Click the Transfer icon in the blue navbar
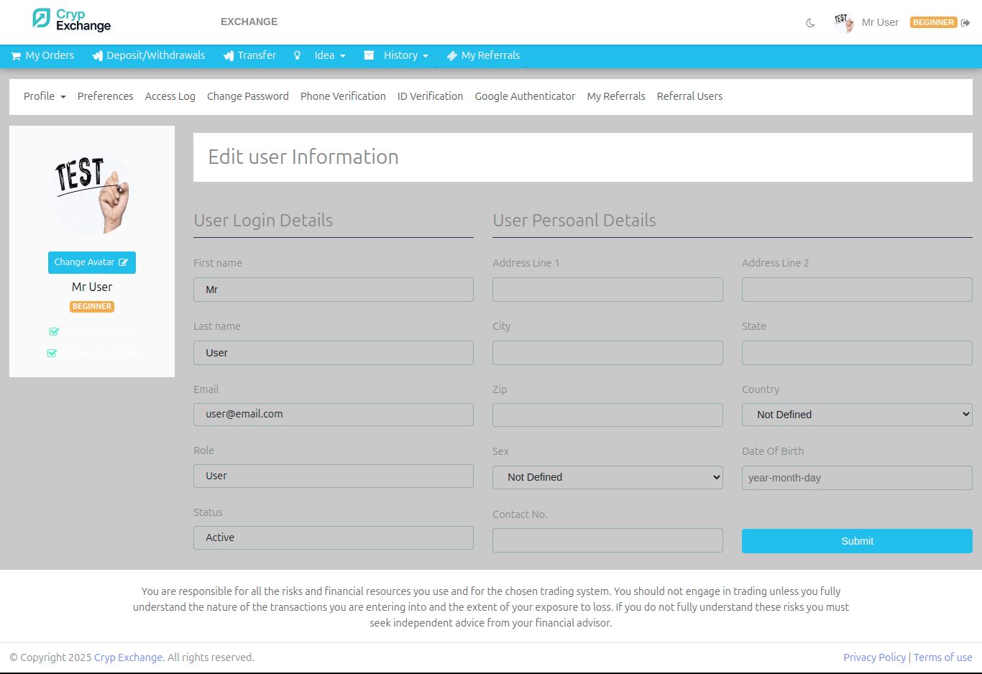 [229, 56]
